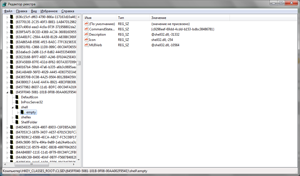Select the {64AB4BB7-111E-11d1 key label

coord(46,152)
